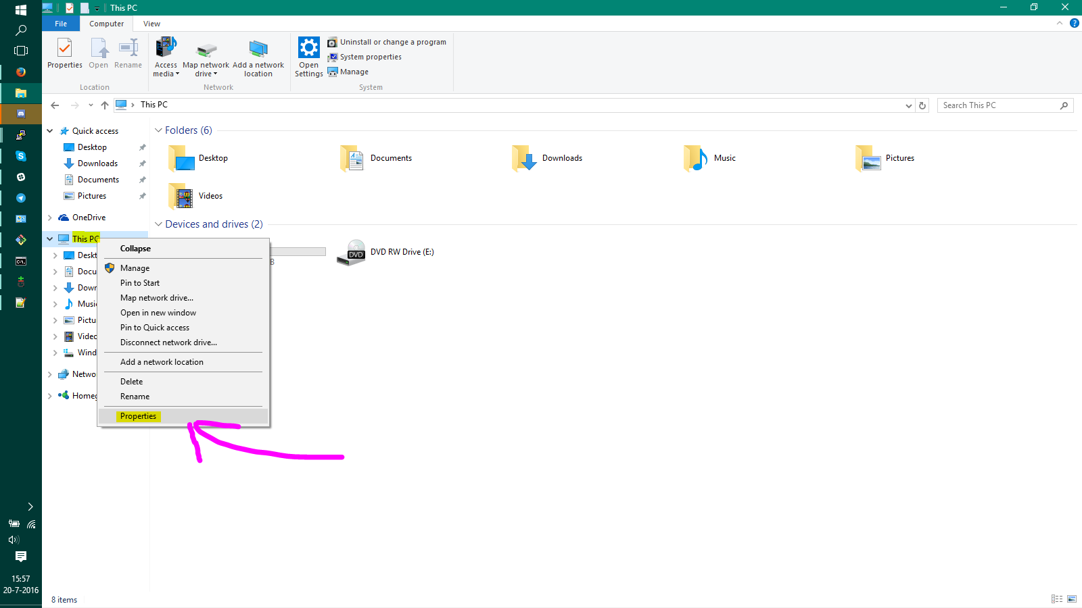This screenshot has height=608, width=1082.
Task: Open the Action Center notification icon
Action: 21,557
